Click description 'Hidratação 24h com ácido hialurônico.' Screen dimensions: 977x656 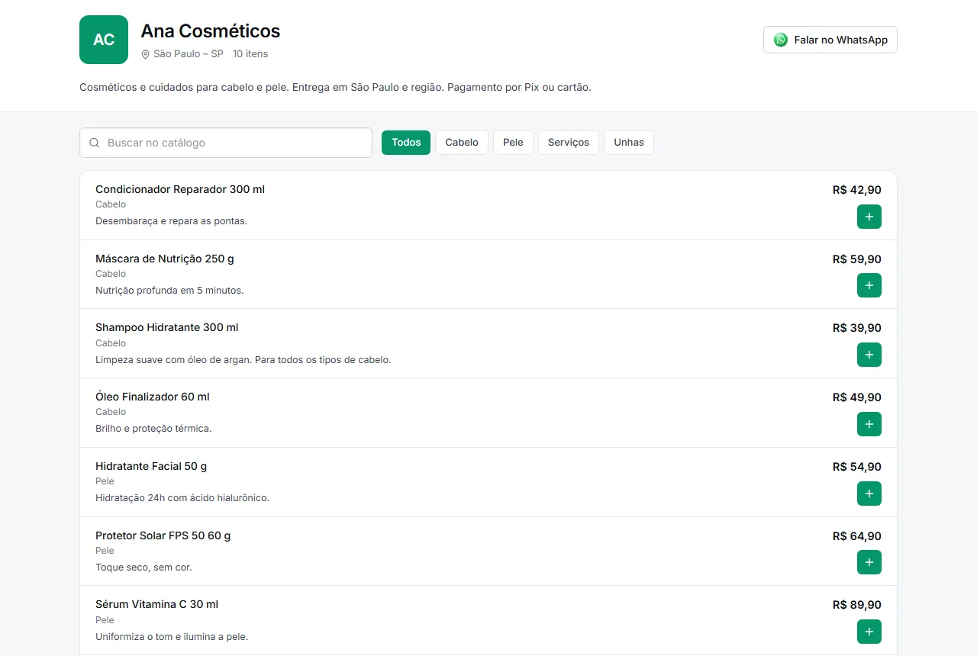(182, 498)
